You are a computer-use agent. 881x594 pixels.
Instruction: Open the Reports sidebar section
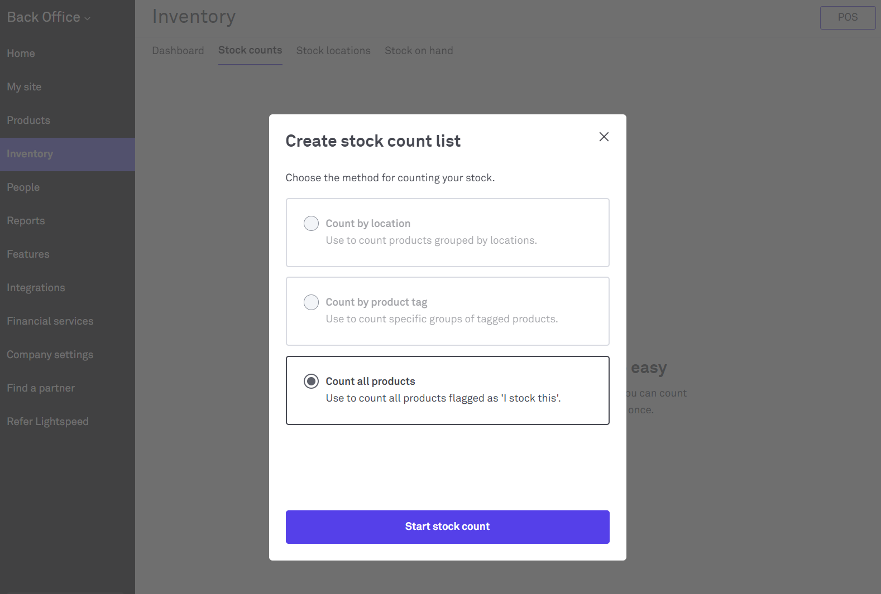(26, 221)
